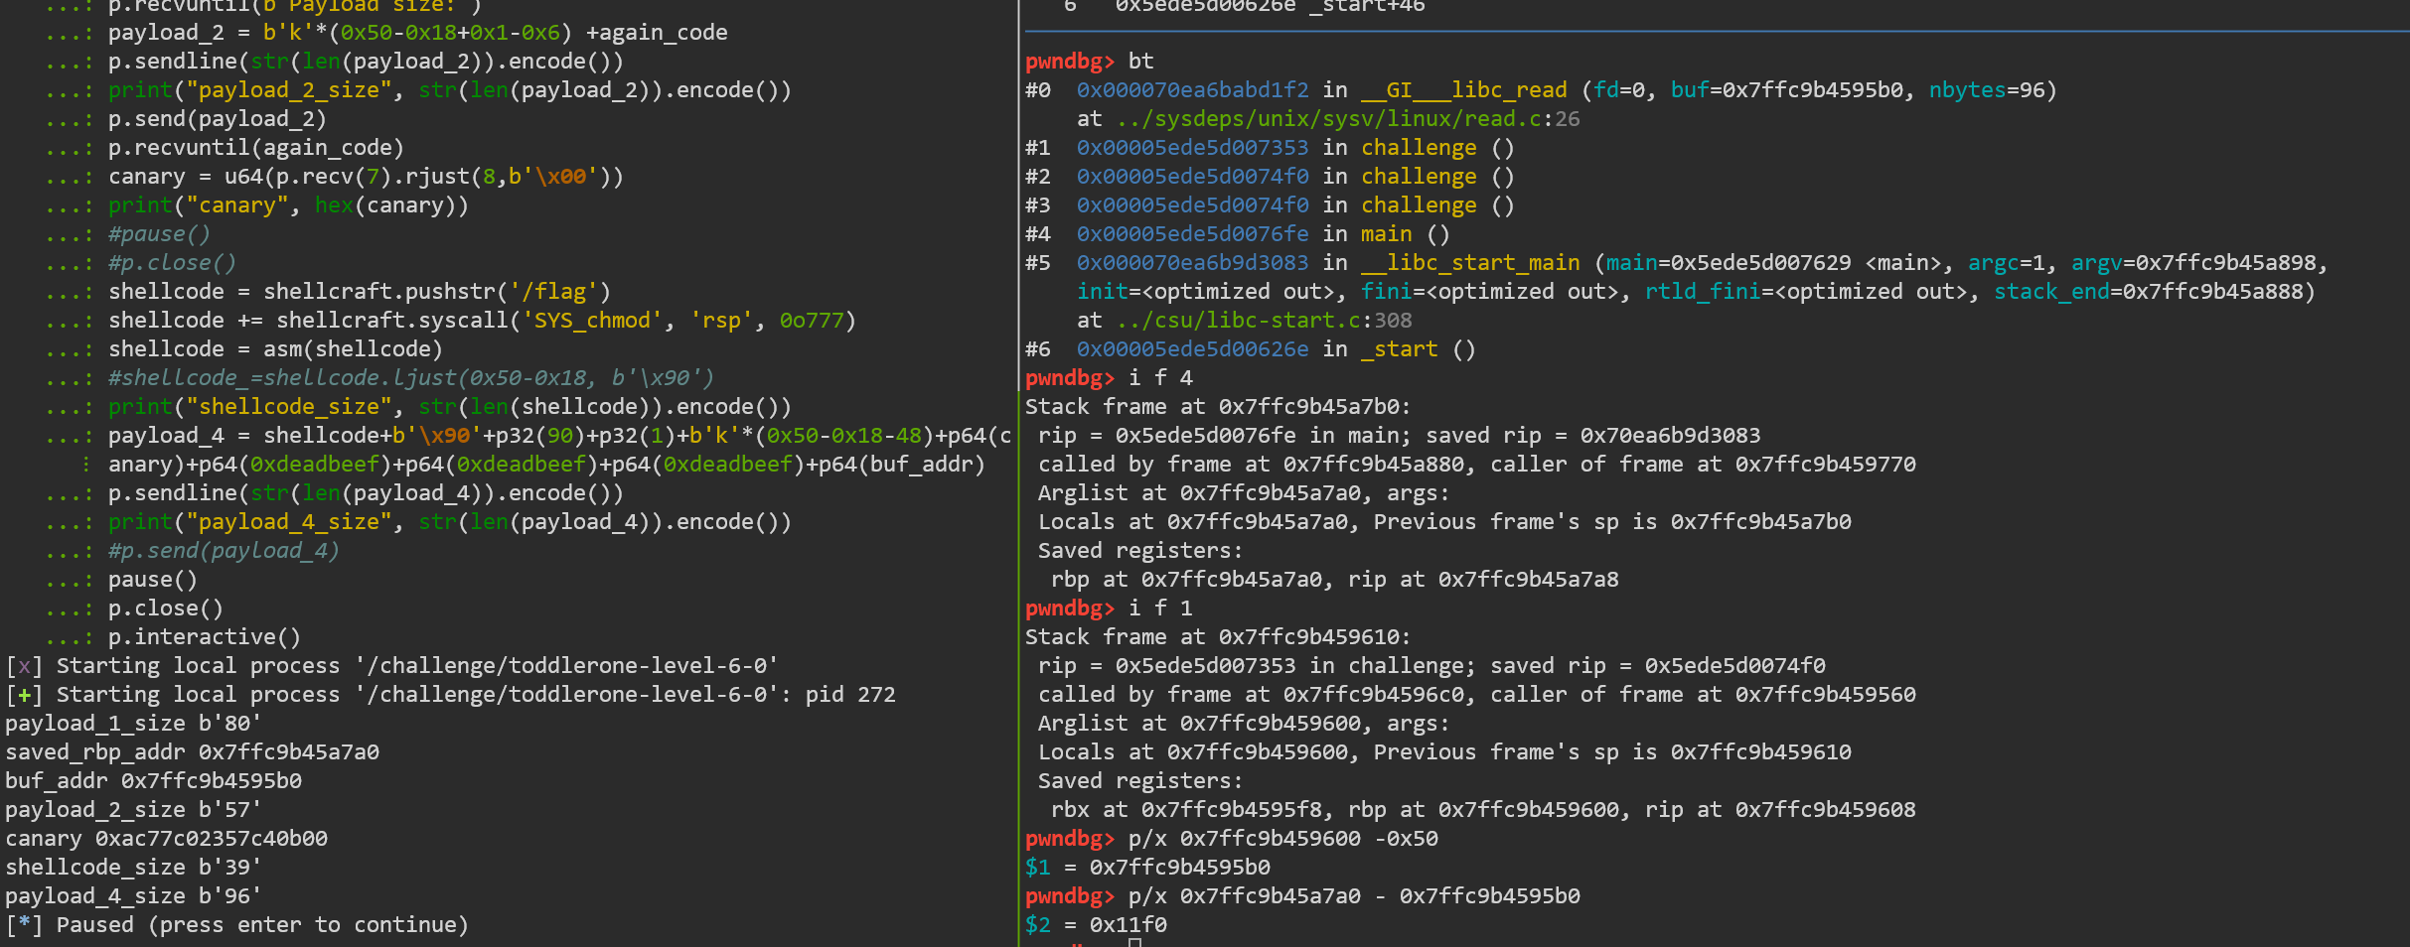Click backtrace frame #1 address 0x00005ede5d007353

coord(1192,148)
